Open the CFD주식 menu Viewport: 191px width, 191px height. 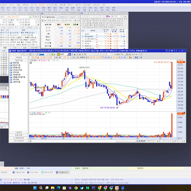[x=12, y=5]
